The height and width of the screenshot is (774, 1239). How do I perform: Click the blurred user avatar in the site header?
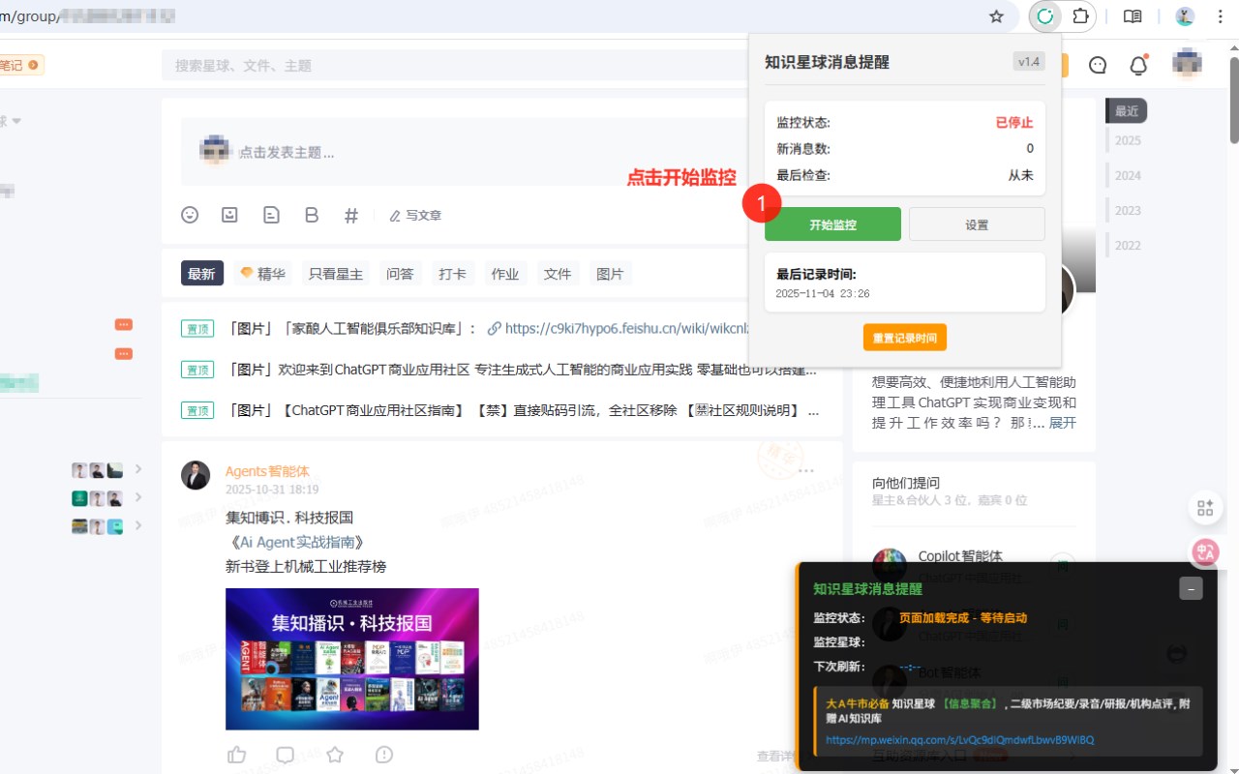click(1188, 64)
